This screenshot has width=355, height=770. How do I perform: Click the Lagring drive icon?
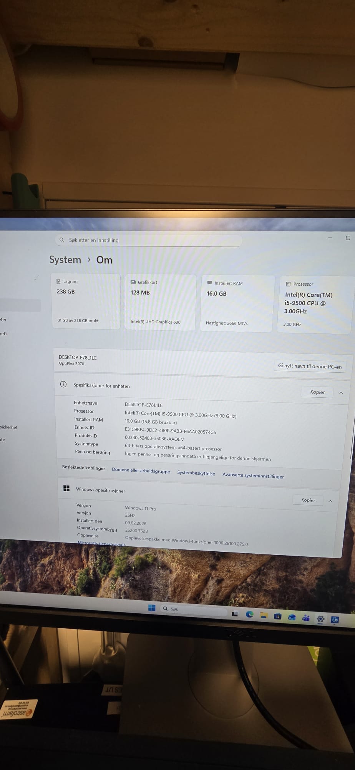click(58, 281)
